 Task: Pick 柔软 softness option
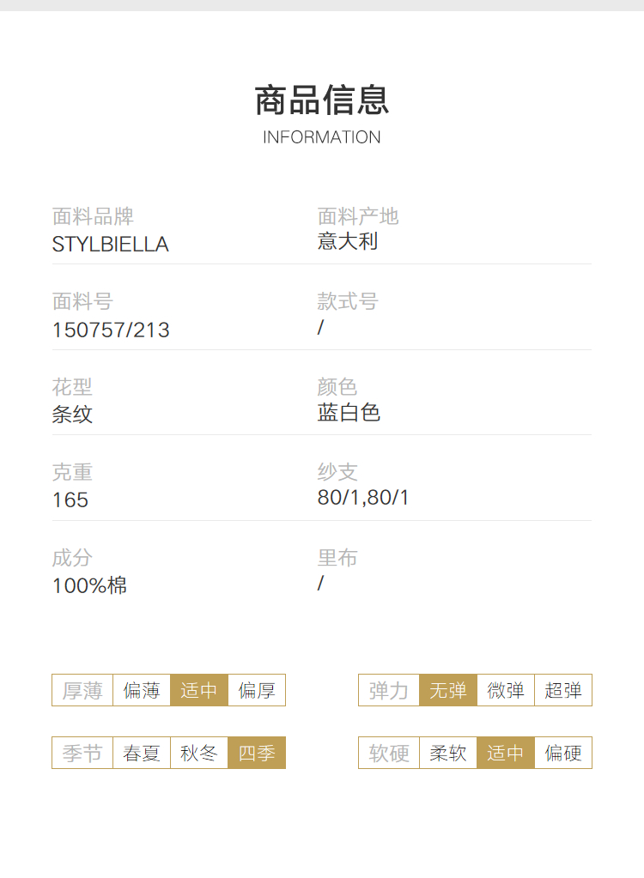448,753
